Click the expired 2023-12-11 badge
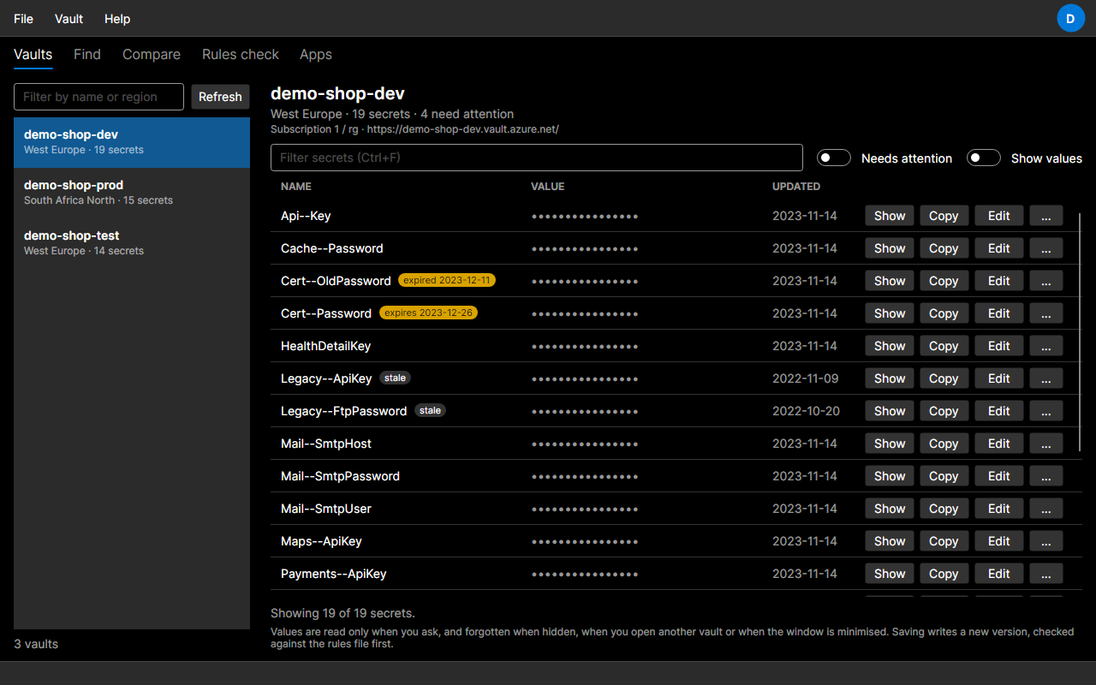 [447, 280]
